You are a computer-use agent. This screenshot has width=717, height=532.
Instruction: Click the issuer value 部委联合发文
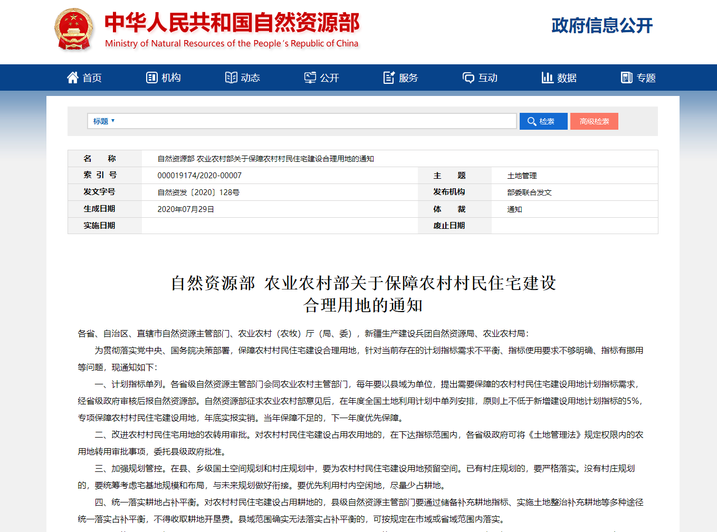tap(529, 192)
